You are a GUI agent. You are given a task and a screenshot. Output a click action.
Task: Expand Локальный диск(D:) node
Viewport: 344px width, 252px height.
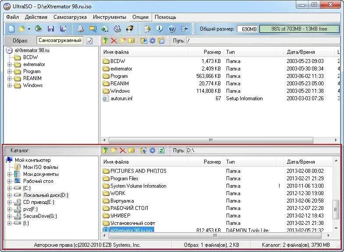coord(9,195)
